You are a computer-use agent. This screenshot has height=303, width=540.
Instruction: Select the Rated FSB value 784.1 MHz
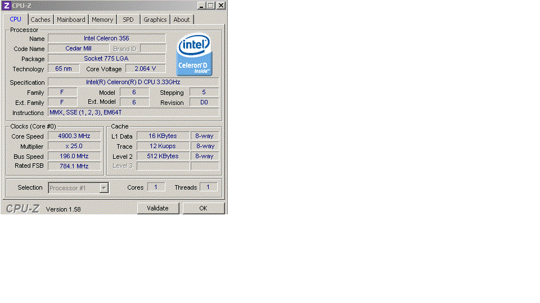point(74,166)
